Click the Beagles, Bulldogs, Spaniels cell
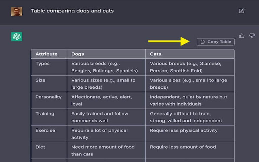 pos(104,67)
